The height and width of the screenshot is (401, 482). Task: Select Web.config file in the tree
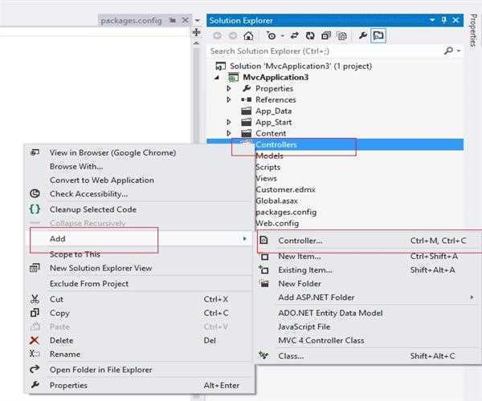(x=276, y=223)
